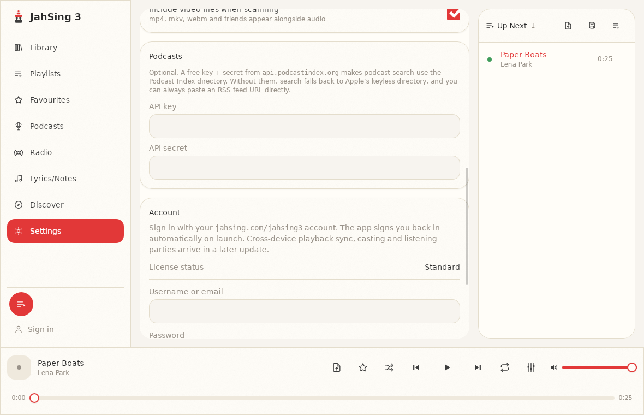Viewport: 644px width, 415px height.
Task: Click the JahSing 3 logo icon
Action: [19, 17]
